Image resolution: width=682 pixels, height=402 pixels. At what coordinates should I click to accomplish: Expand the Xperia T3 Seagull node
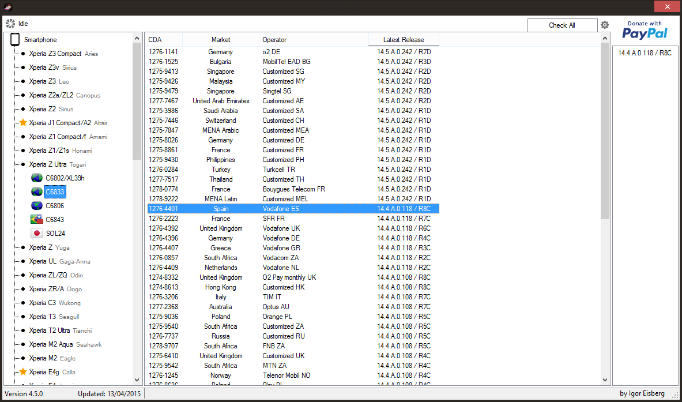pos(22,317)
